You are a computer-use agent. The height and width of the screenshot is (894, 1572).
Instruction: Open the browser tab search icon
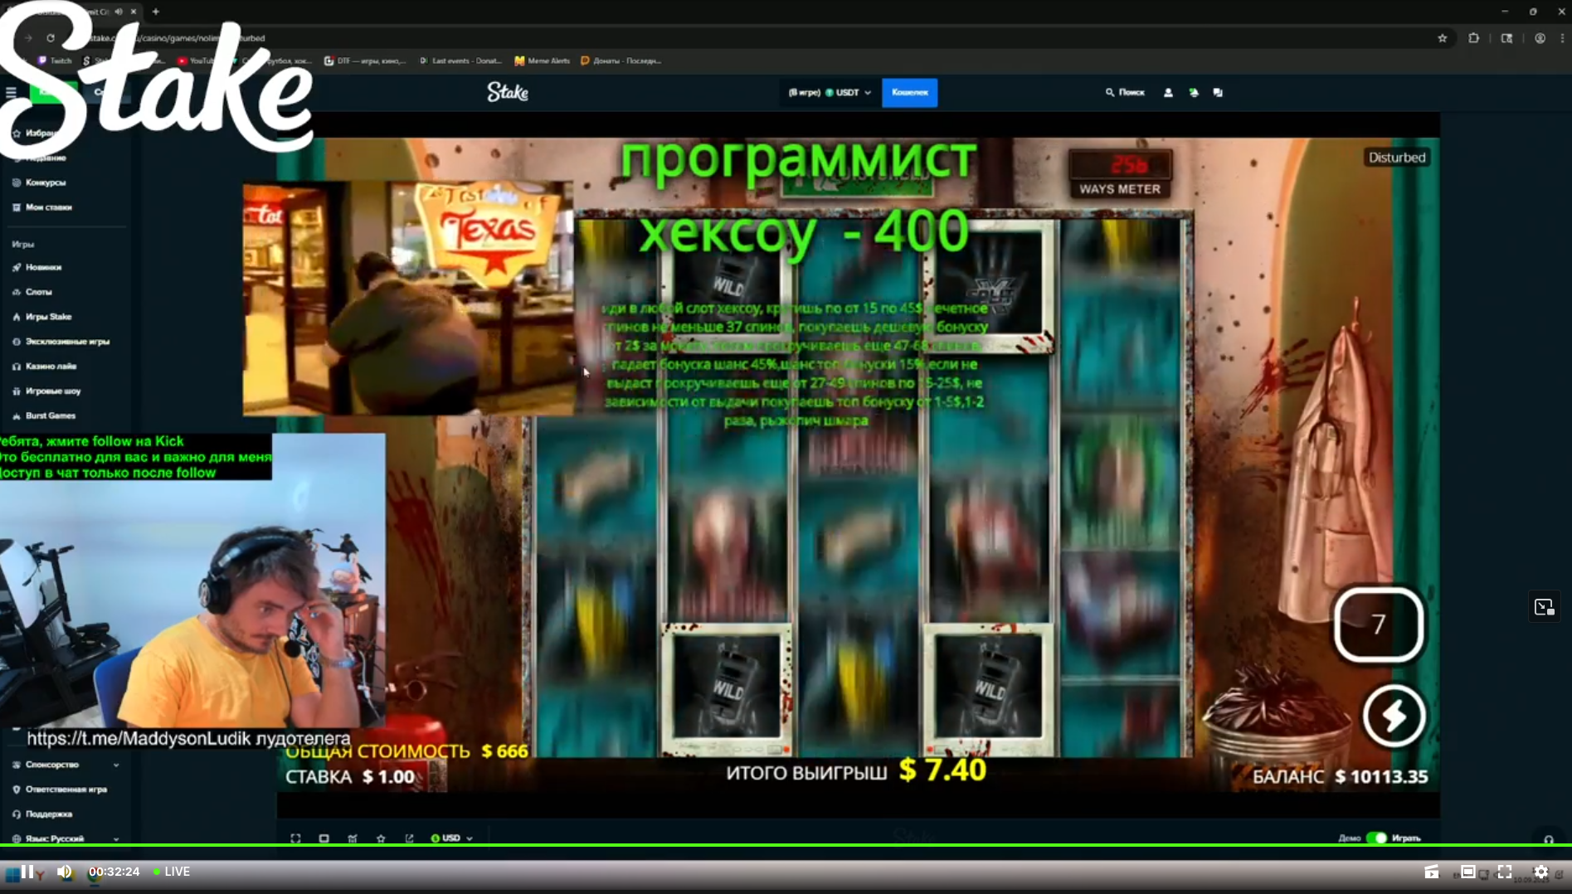coord(1507,38)
